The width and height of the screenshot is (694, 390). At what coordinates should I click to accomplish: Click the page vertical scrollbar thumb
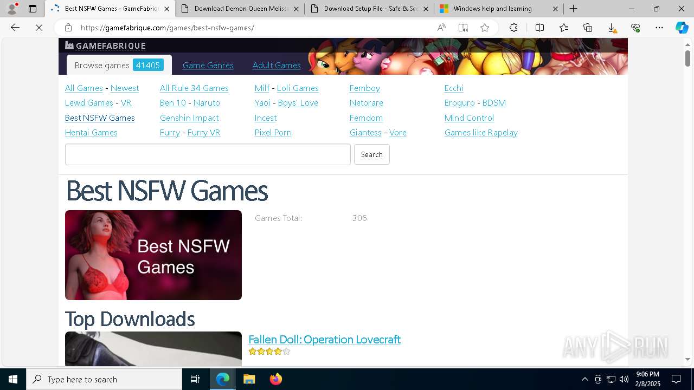[x=687, y=58]
